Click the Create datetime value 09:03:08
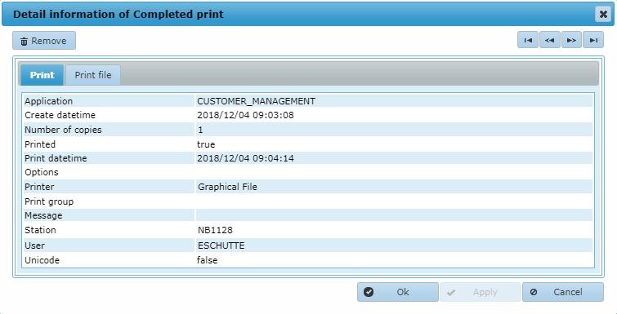Viewport: 617px width, 314px height. click(245, 115)
